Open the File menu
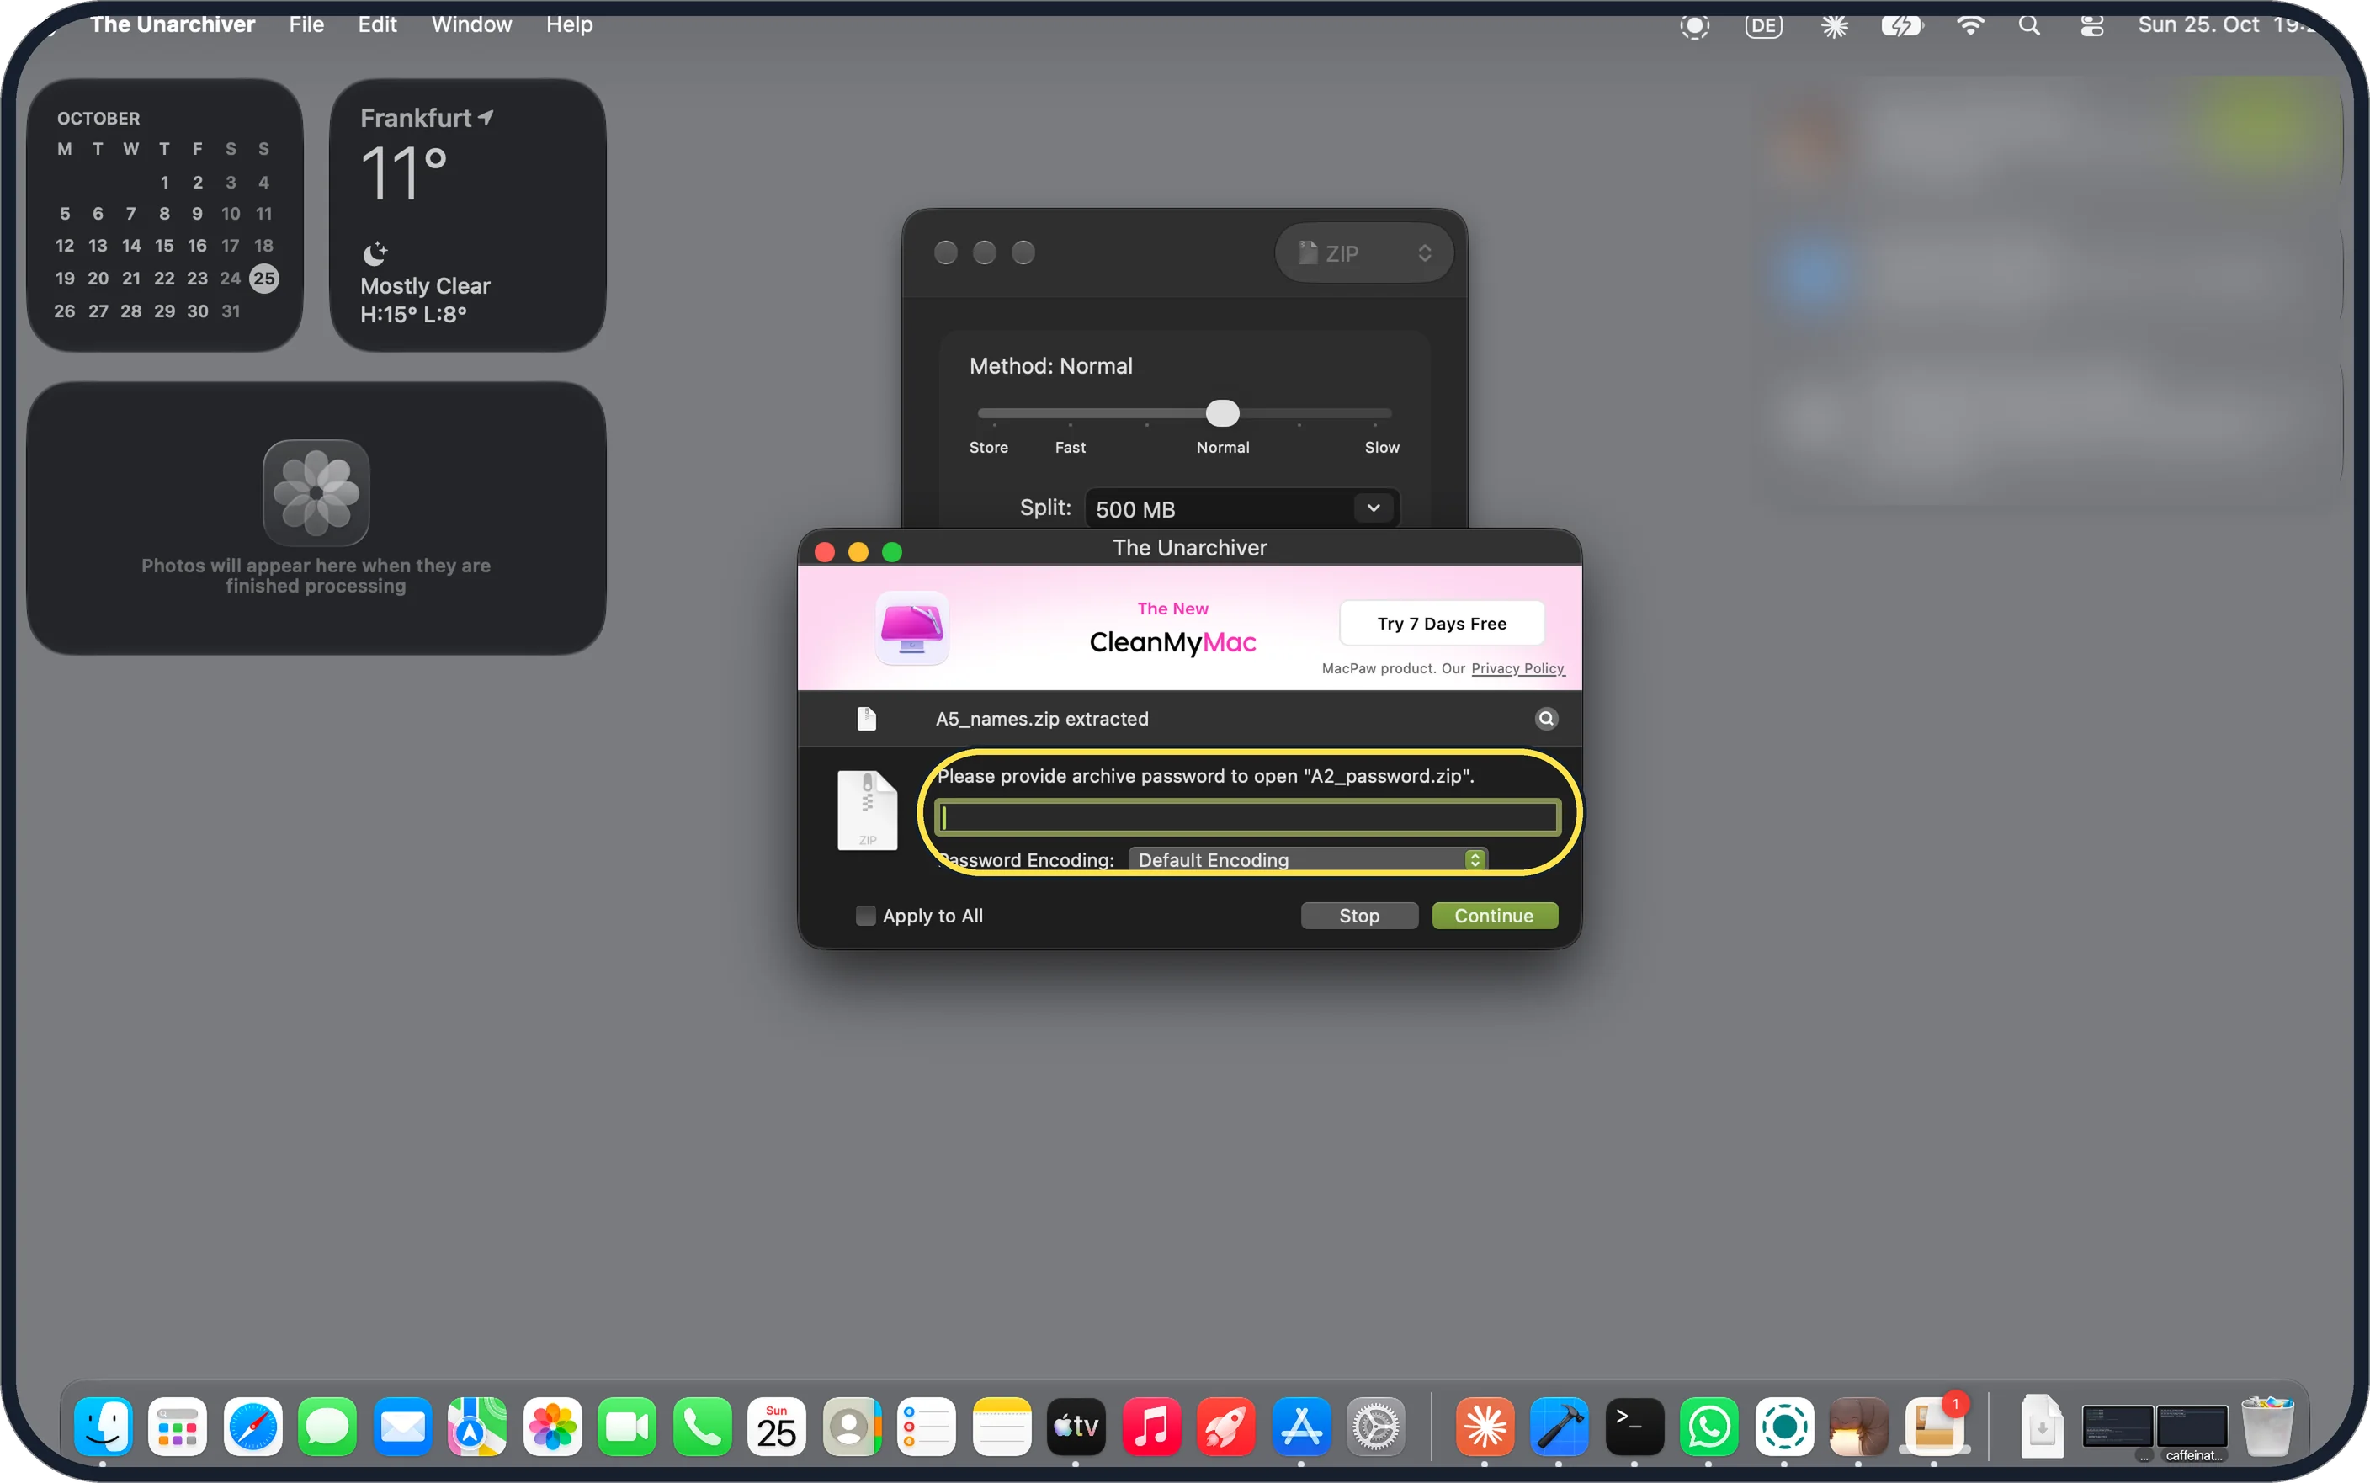This screenshot has width=2370, height=1483. tap(306, 24)
